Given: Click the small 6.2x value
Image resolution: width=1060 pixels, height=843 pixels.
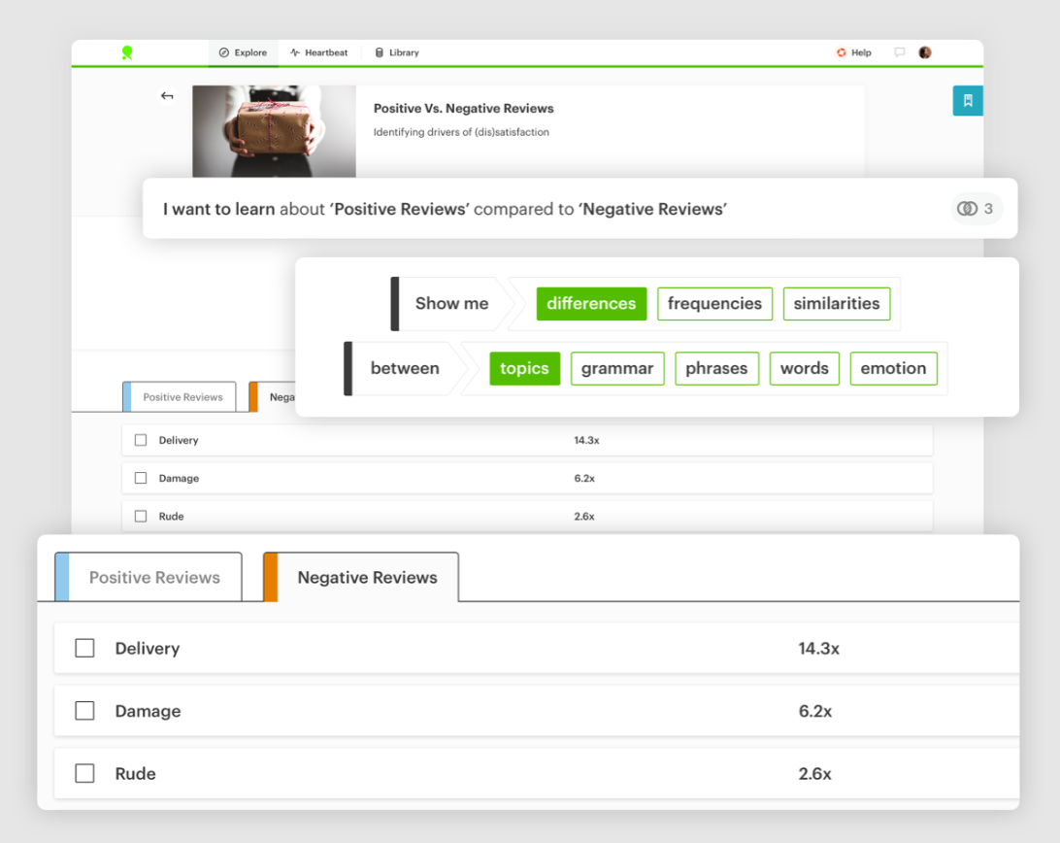Looking at the screenshot, I should tap(584, 479).
